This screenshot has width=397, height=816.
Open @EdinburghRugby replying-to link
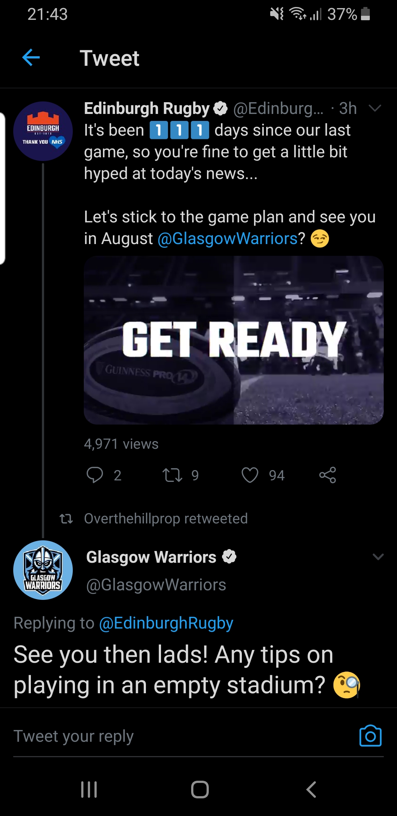166,623
